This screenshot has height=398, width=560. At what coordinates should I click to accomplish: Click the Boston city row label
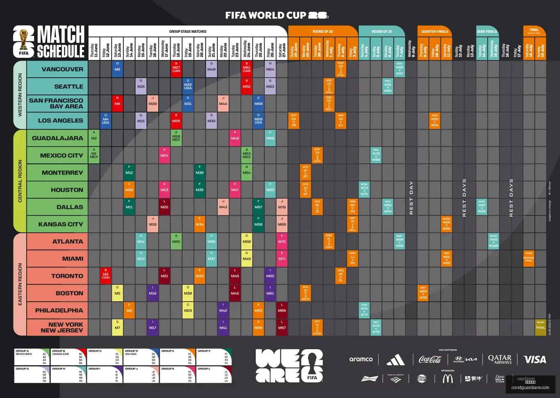coord(57,293)
